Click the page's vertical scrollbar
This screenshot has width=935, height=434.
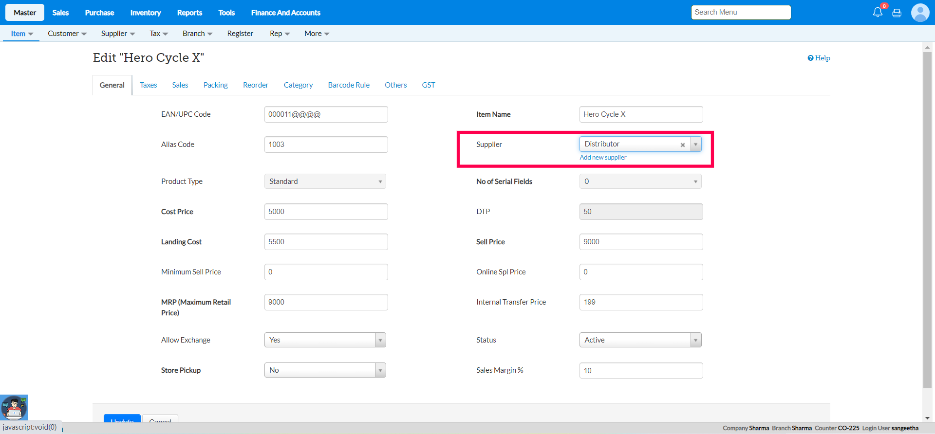(927, 219)
